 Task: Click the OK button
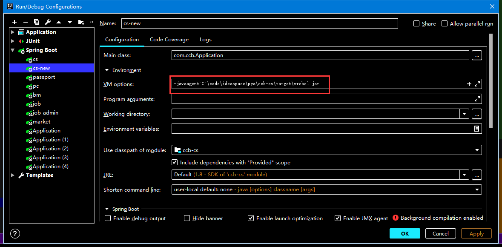(404, 233)
